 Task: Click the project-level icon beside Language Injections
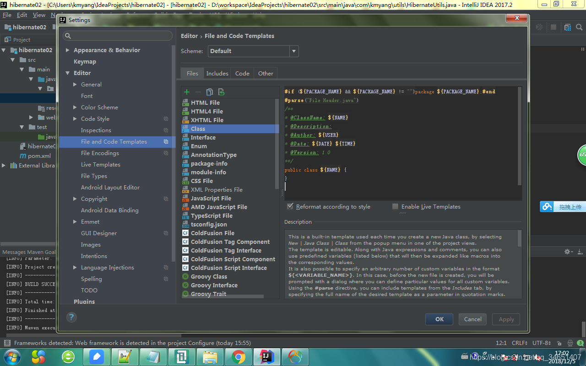tap(166, 268)
